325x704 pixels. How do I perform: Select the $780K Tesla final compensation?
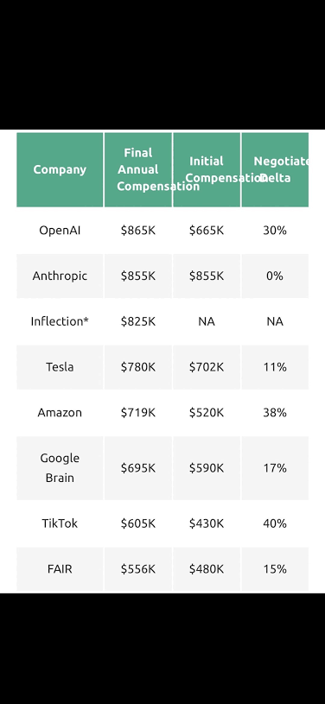(138, 367)
